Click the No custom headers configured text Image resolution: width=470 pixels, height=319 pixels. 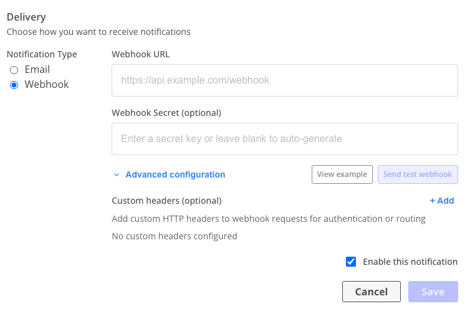[175, 236]
